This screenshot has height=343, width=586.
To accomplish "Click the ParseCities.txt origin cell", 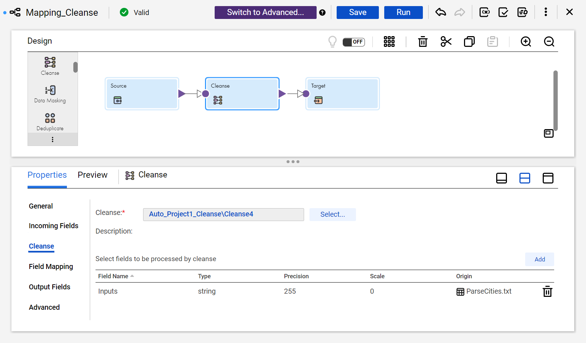I will pos(484,291).
